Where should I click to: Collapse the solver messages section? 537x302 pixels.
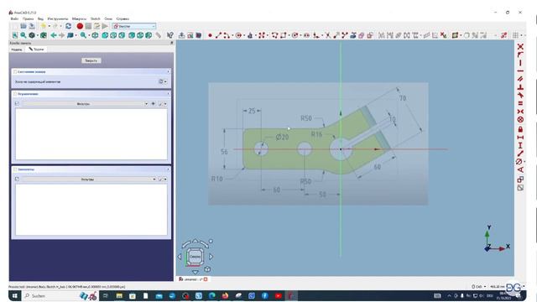tap(168, 72)
